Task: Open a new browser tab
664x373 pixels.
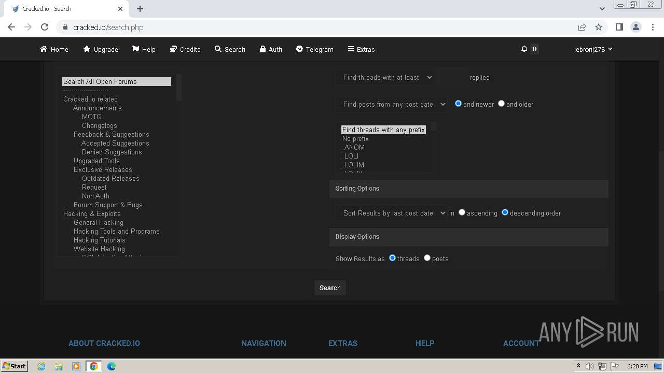Action: (140, 9)
